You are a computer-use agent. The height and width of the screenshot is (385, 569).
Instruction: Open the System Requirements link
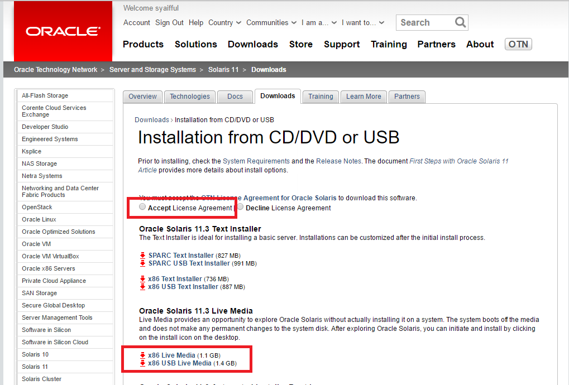pyautogui.click(x=256, y=161)
